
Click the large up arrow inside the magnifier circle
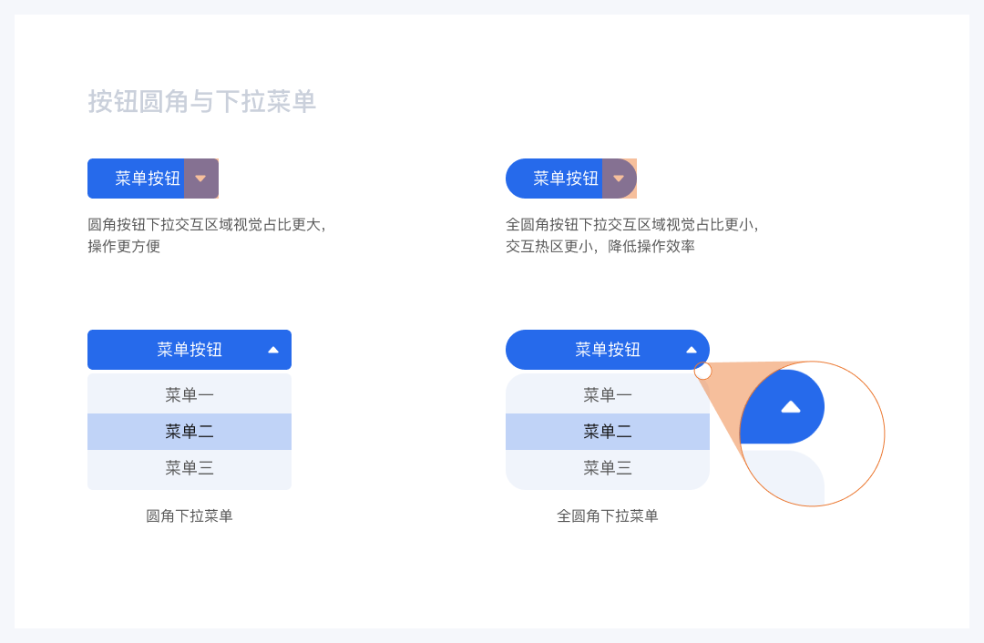[x=791, y=406]
